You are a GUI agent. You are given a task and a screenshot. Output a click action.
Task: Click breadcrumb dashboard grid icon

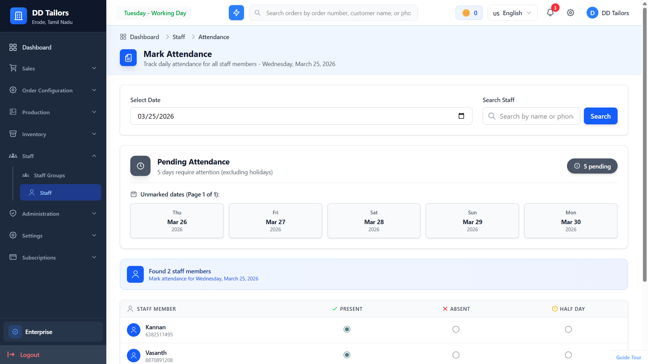123,37
